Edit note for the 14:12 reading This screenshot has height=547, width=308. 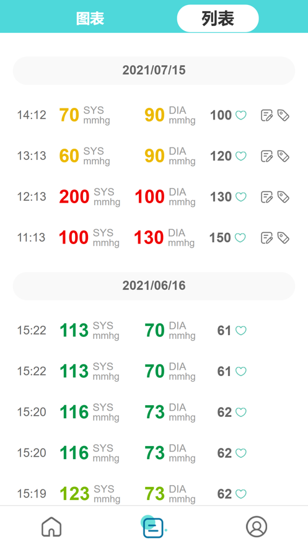(267, 115)
